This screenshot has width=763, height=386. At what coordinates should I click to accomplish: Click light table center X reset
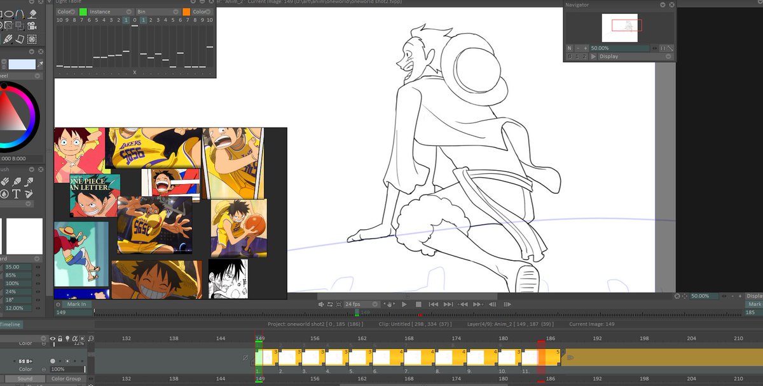135,72
